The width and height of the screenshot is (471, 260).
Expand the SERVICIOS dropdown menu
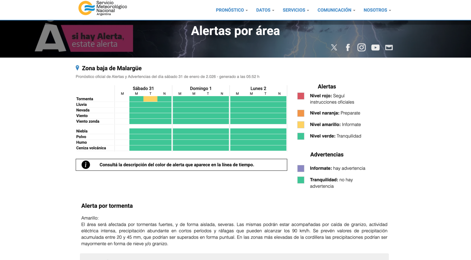[296, 10]
